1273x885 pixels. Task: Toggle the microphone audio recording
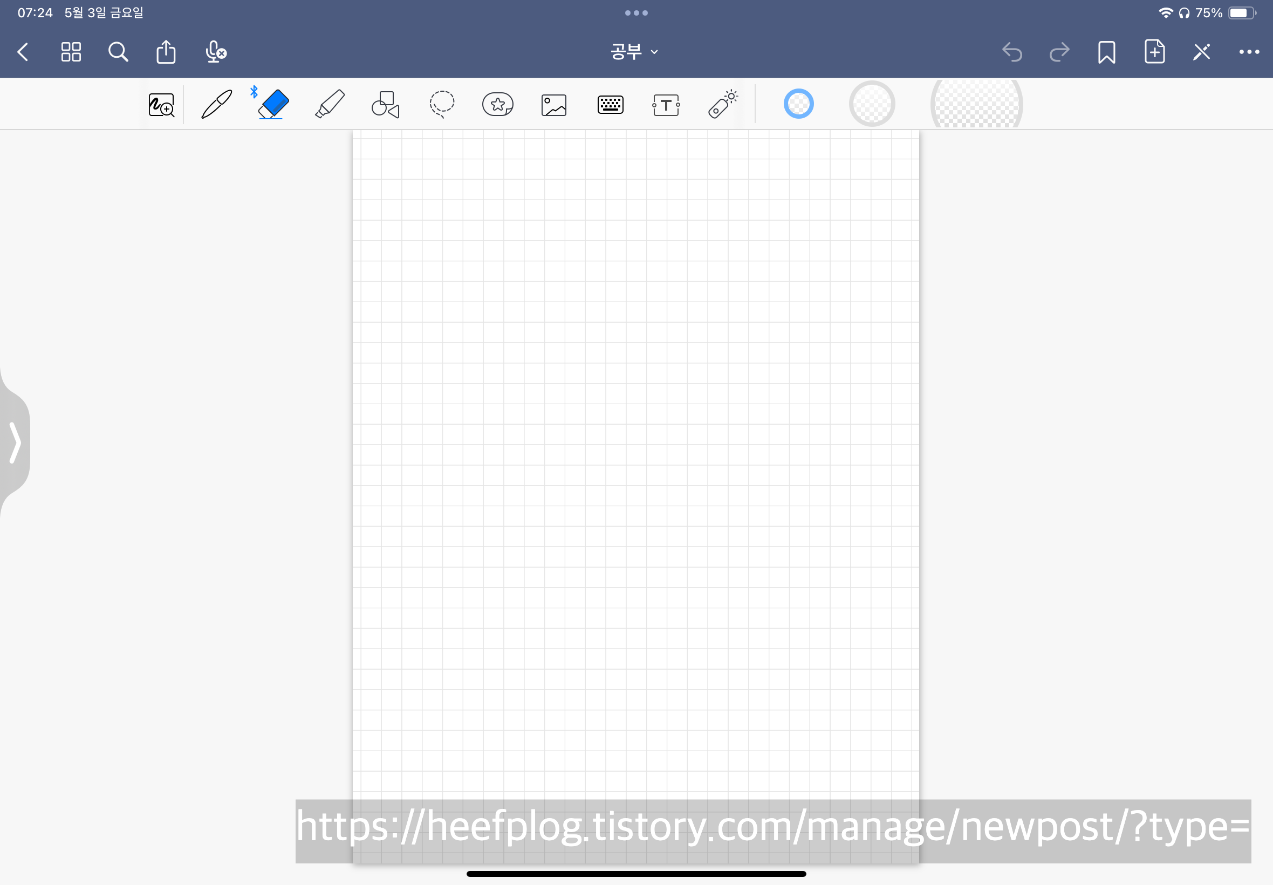(216, 52)
